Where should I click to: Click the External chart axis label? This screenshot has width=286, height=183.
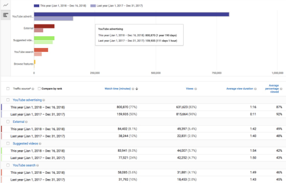point(28,28)
